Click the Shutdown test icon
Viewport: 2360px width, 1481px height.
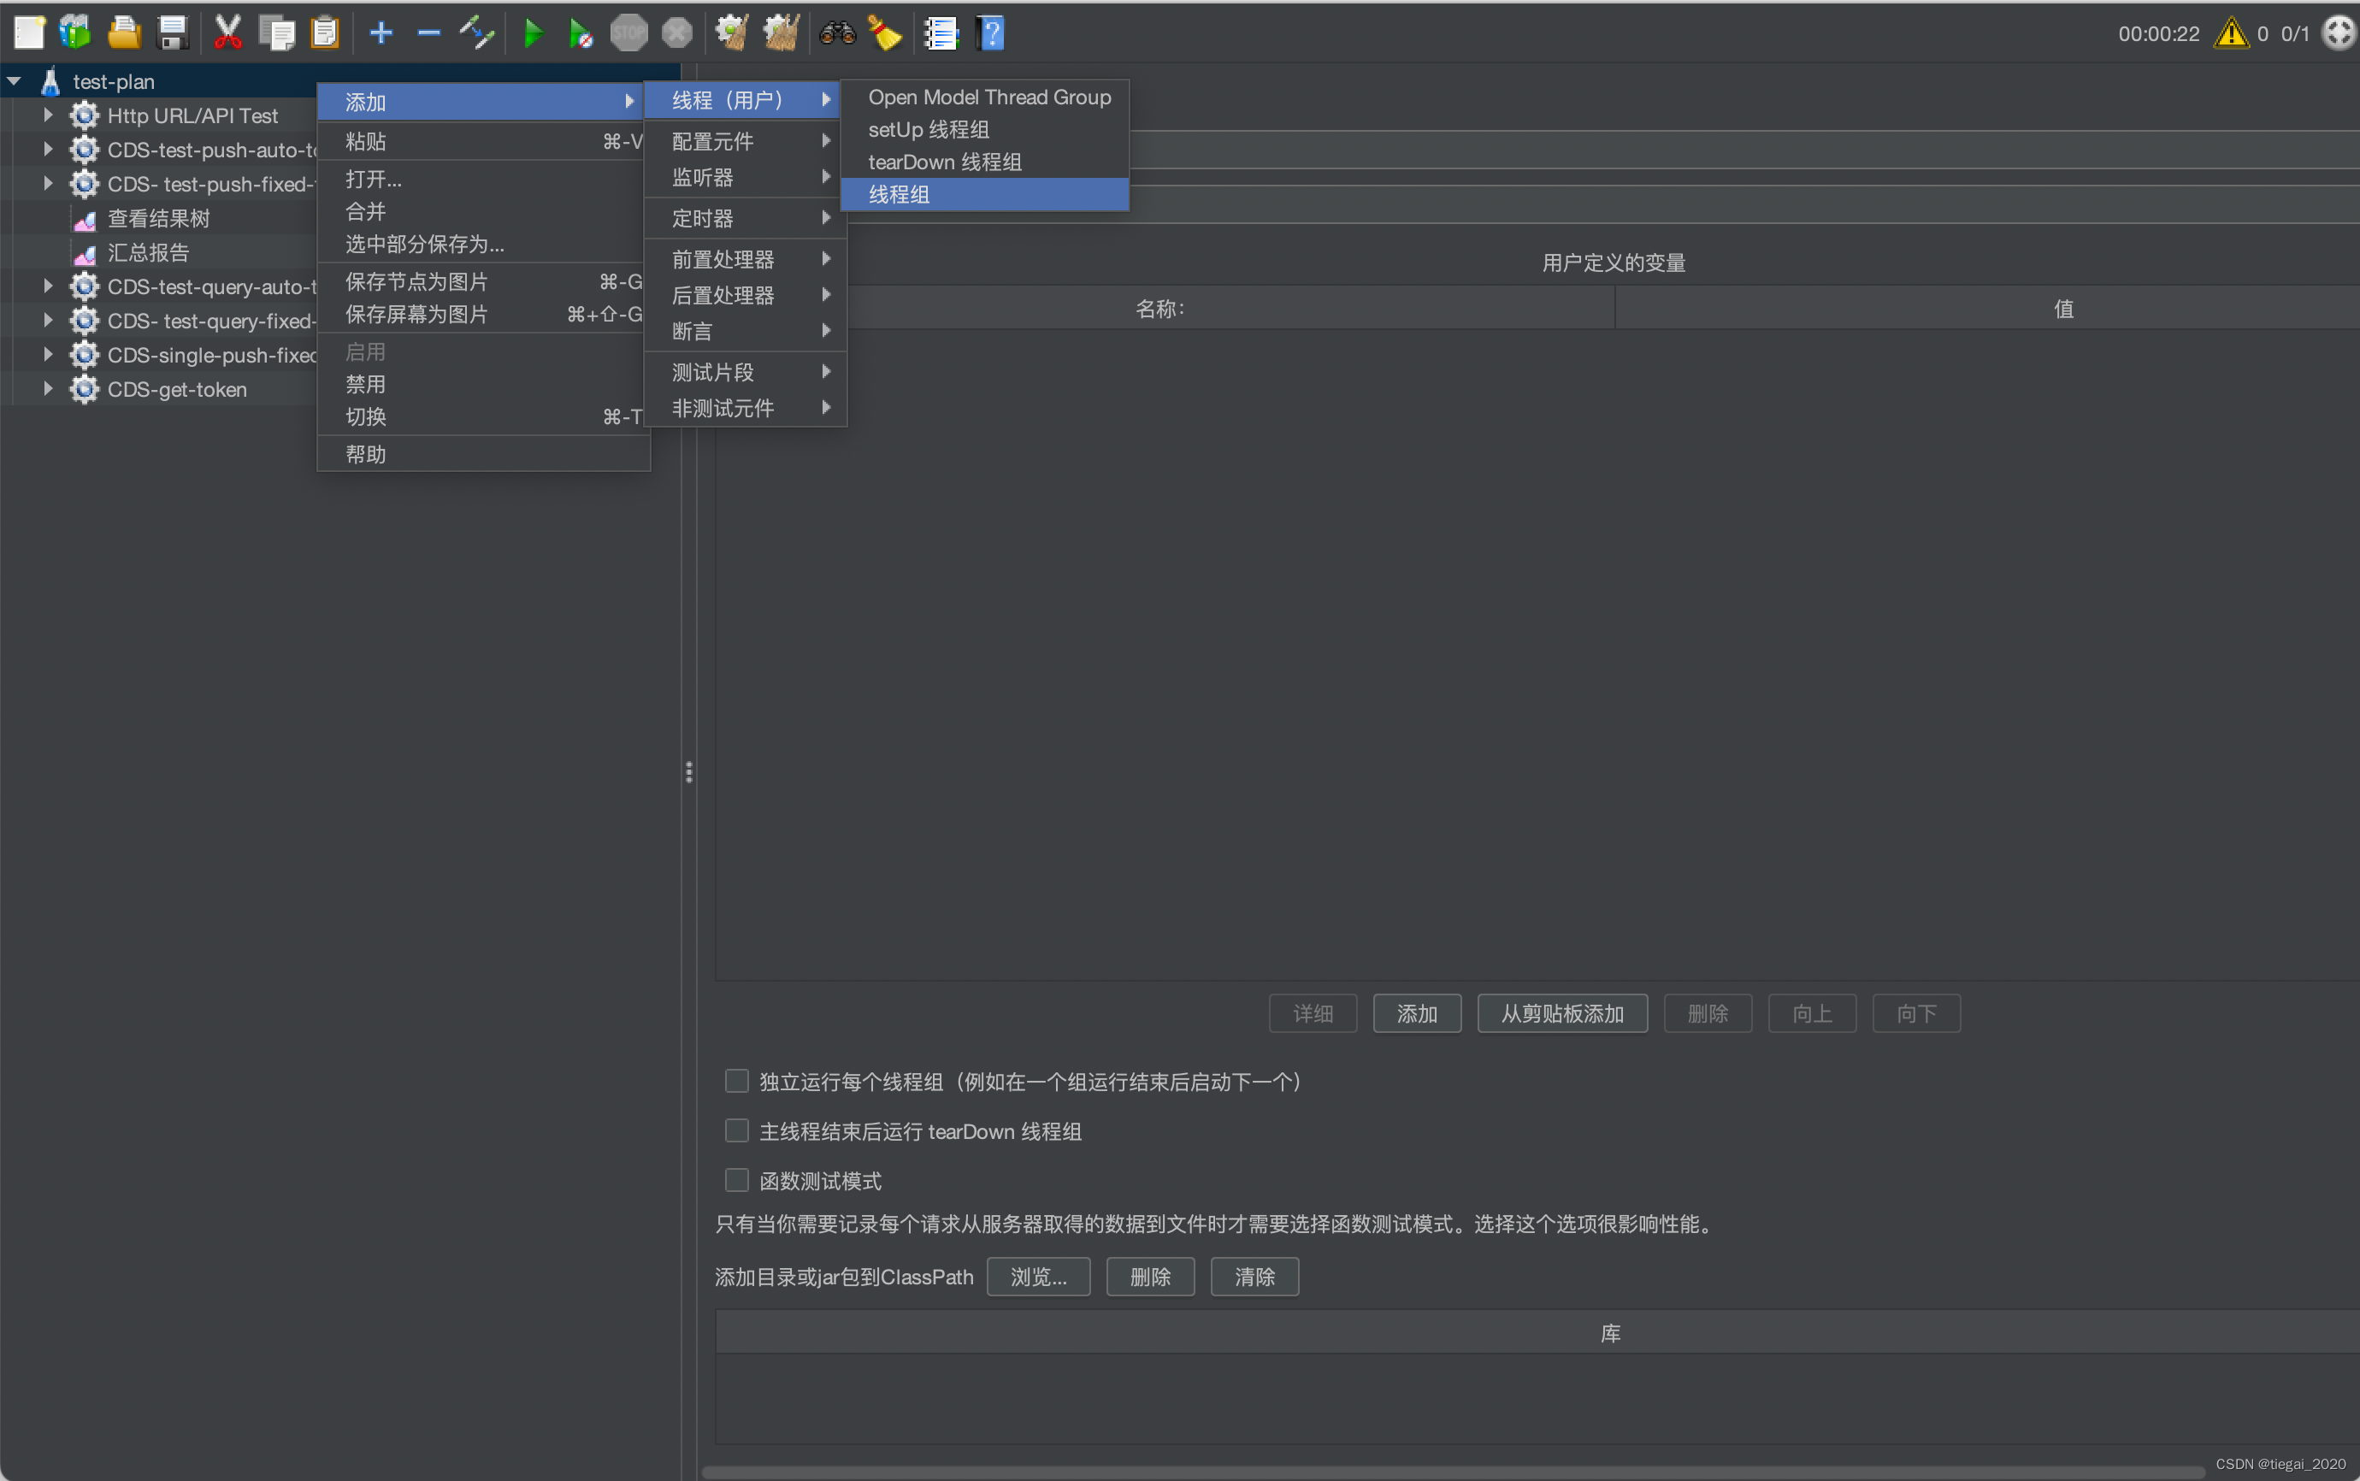[676, 33]
